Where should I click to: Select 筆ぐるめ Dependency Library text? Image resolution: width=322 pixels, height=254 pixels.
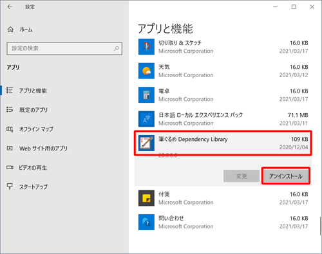tap(193, 140)
